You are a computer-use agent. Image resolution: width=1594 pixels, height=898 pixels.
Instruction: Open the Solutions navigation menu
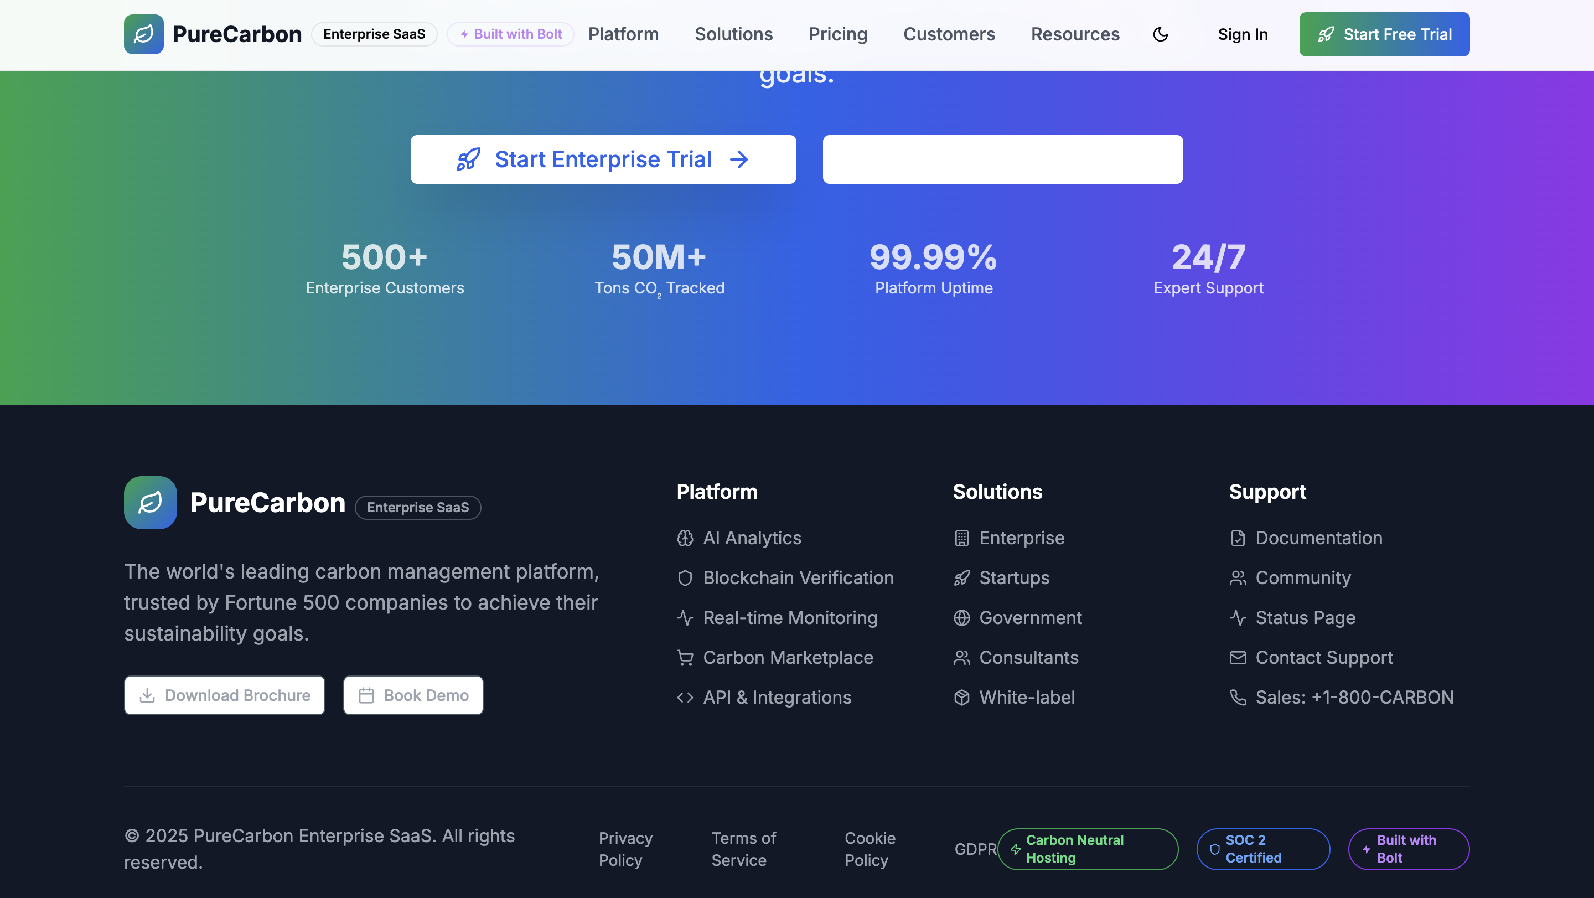tap(733, 34)
